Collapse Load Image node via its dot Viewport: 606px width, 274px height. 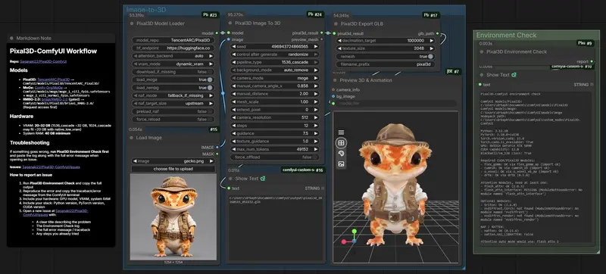131,138
